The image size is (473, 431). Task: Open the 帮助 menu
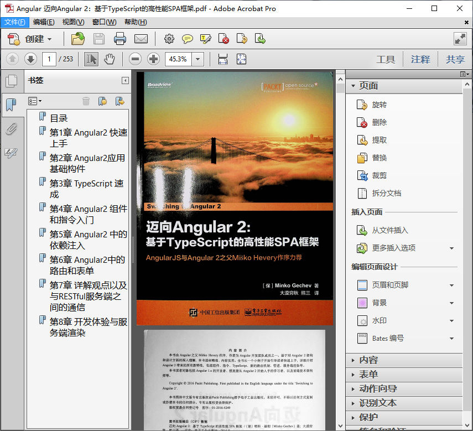136,22
